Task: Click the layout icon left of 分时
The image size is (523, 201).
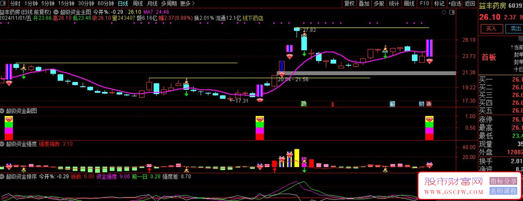Action: (x=4, y=4)
